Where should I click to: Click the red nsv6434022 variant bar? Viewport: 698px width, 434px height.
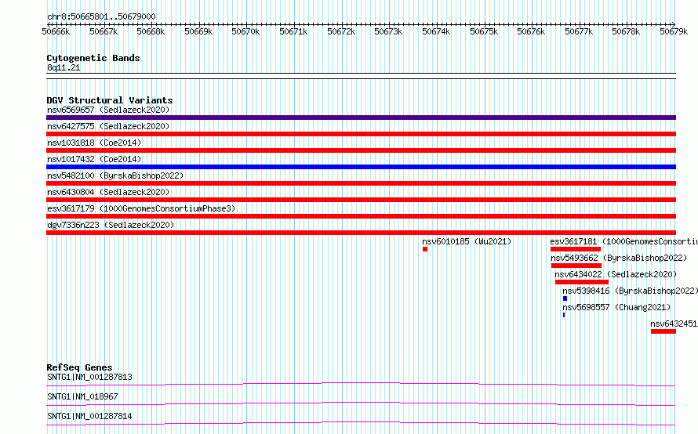click(582, 282)
